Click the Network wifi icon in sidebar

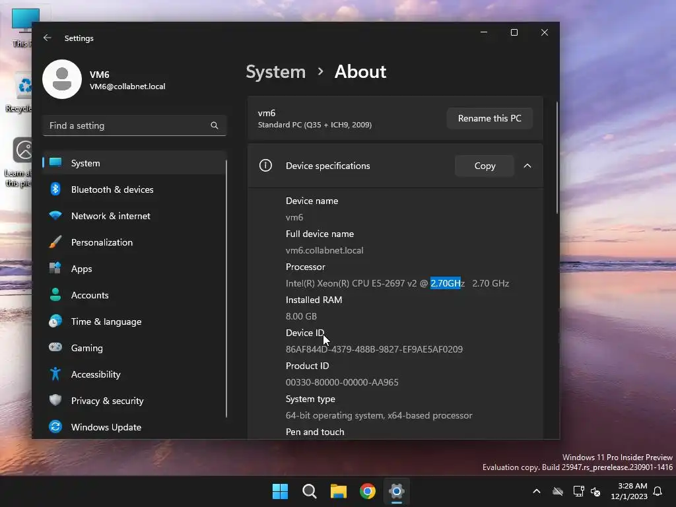pyautogui.click(x=55, y=215)
